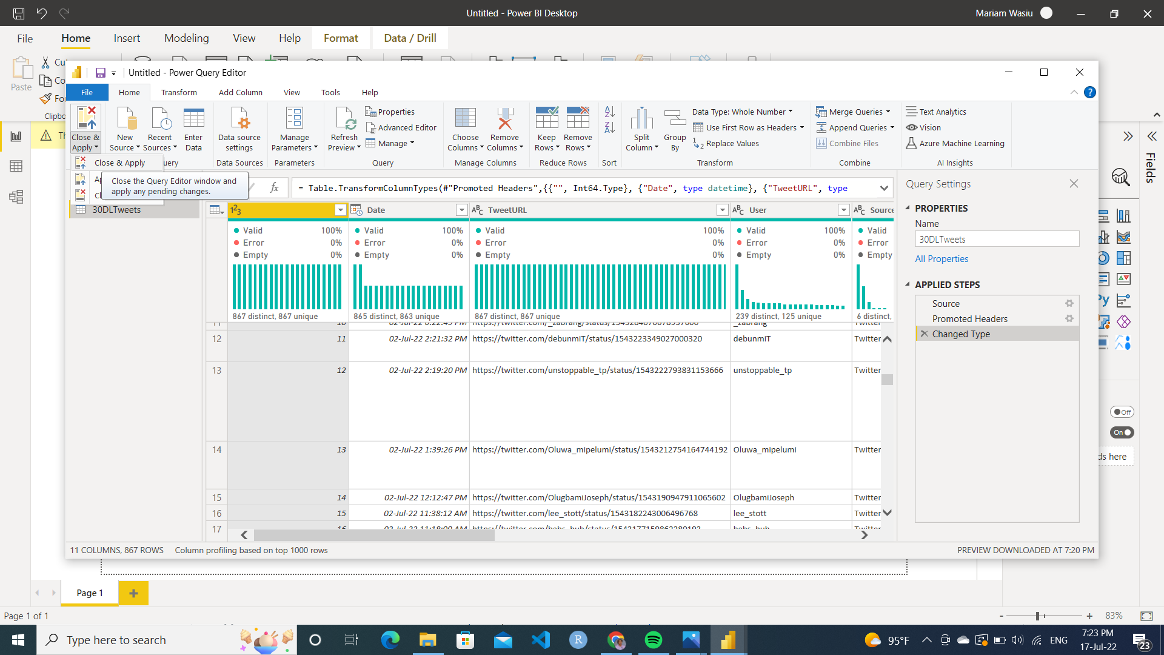Select the Text Analytics tool

937,112
